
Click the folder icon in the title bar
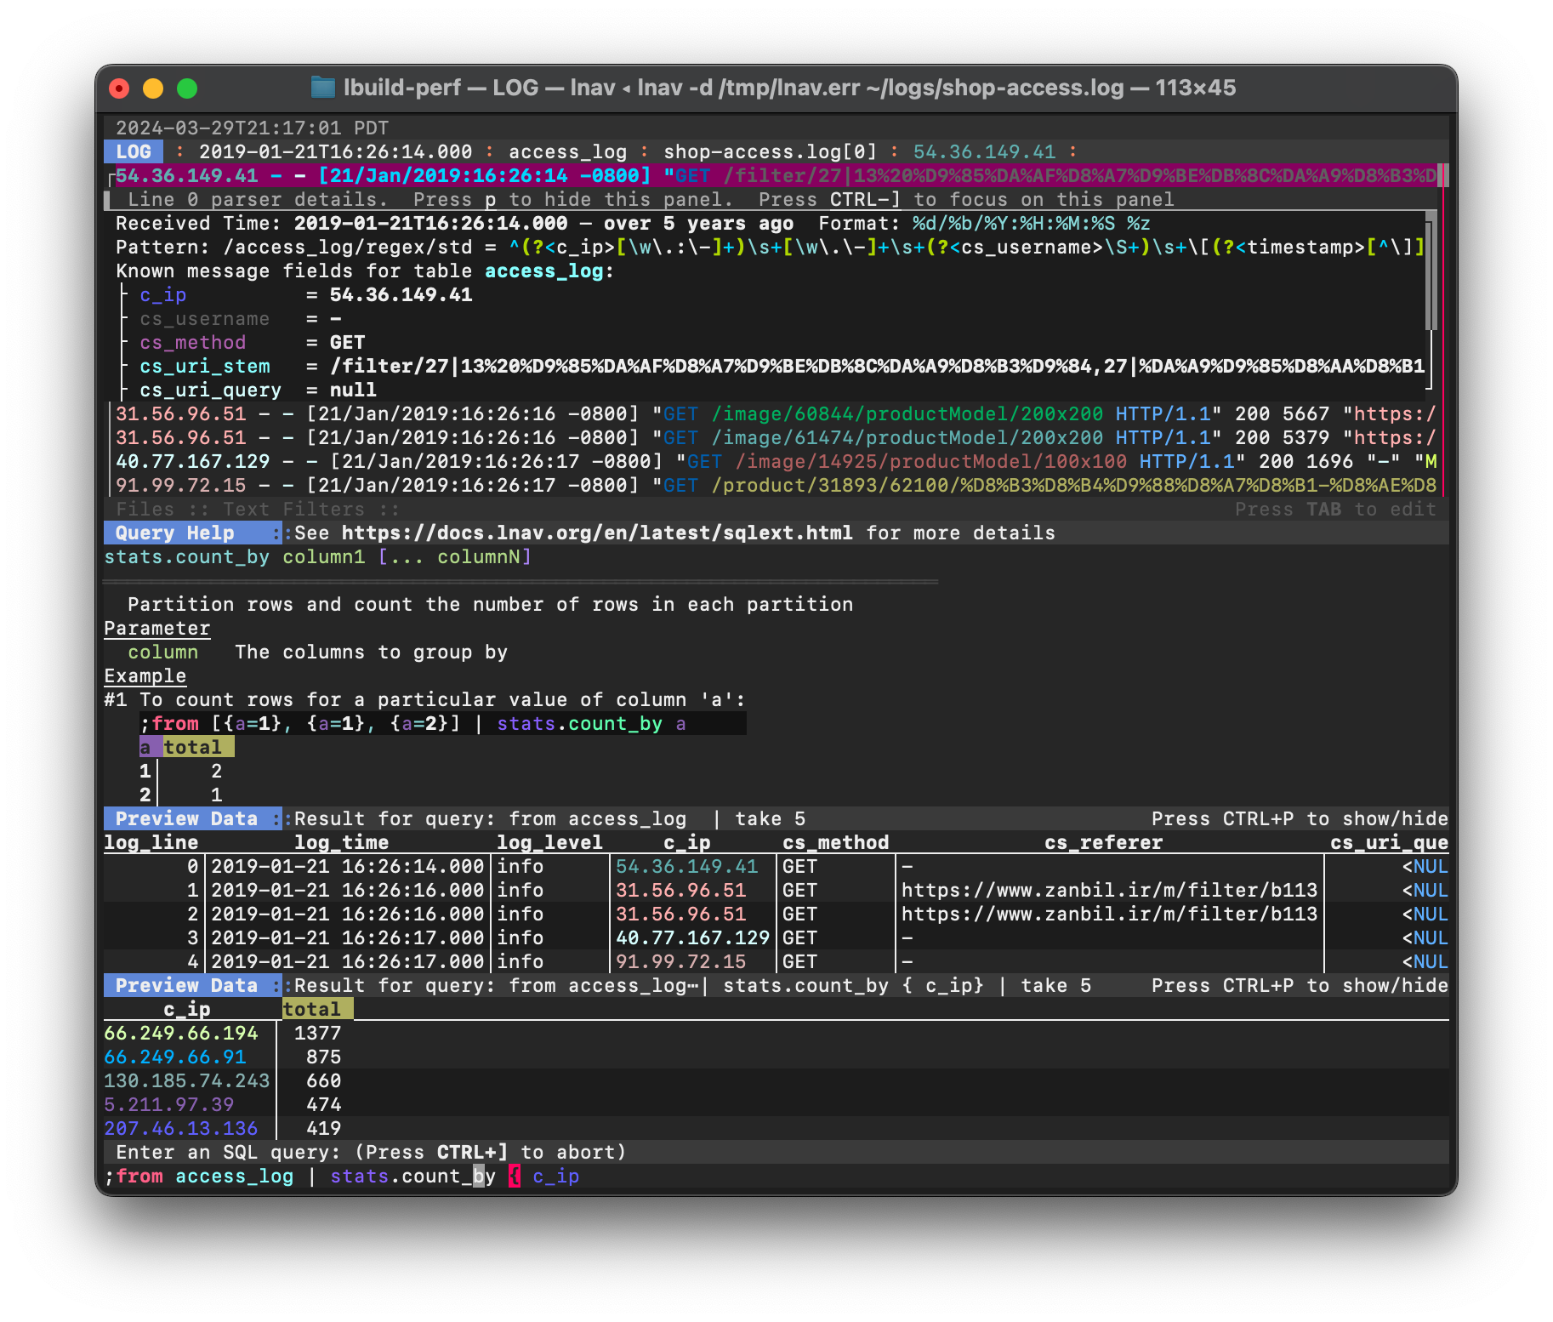pos(322,88)
